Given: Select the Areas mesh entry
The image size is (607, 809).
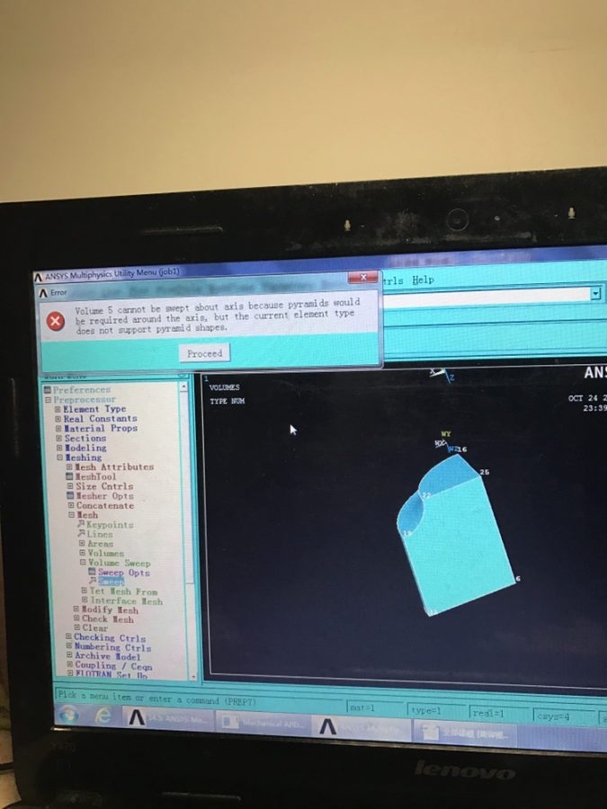Looking at the screenshot, I should pos(100,543).
